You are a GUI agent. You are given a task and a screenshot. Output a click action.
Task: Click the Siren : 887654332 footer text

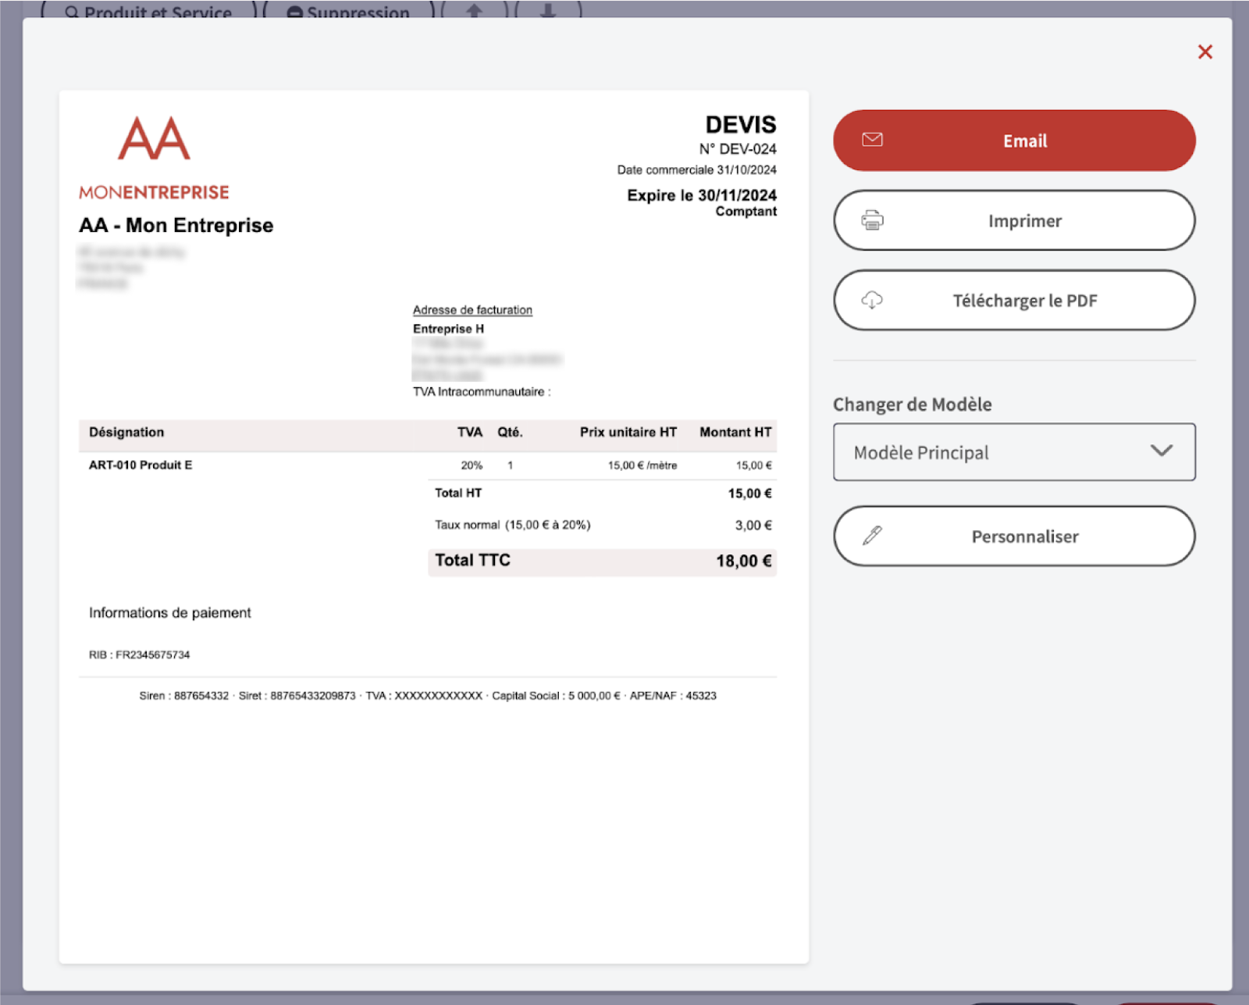point(184,696)
